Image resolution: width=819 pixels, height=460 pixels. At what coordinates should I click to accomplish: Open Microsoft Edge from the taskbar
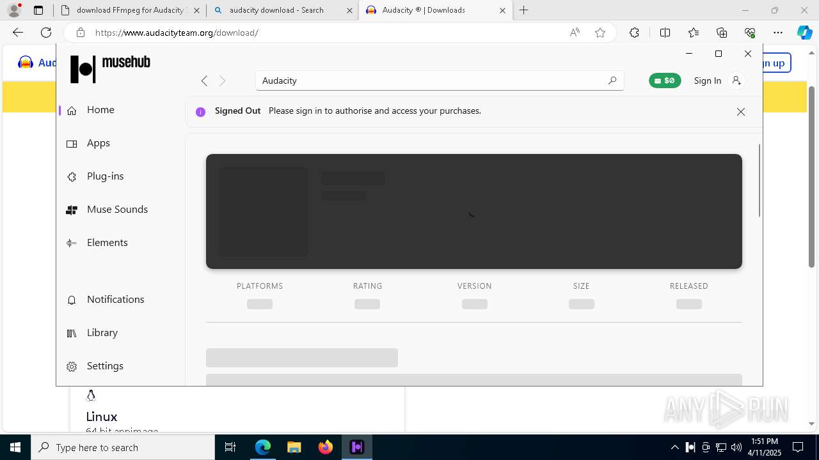click(263, 447)
